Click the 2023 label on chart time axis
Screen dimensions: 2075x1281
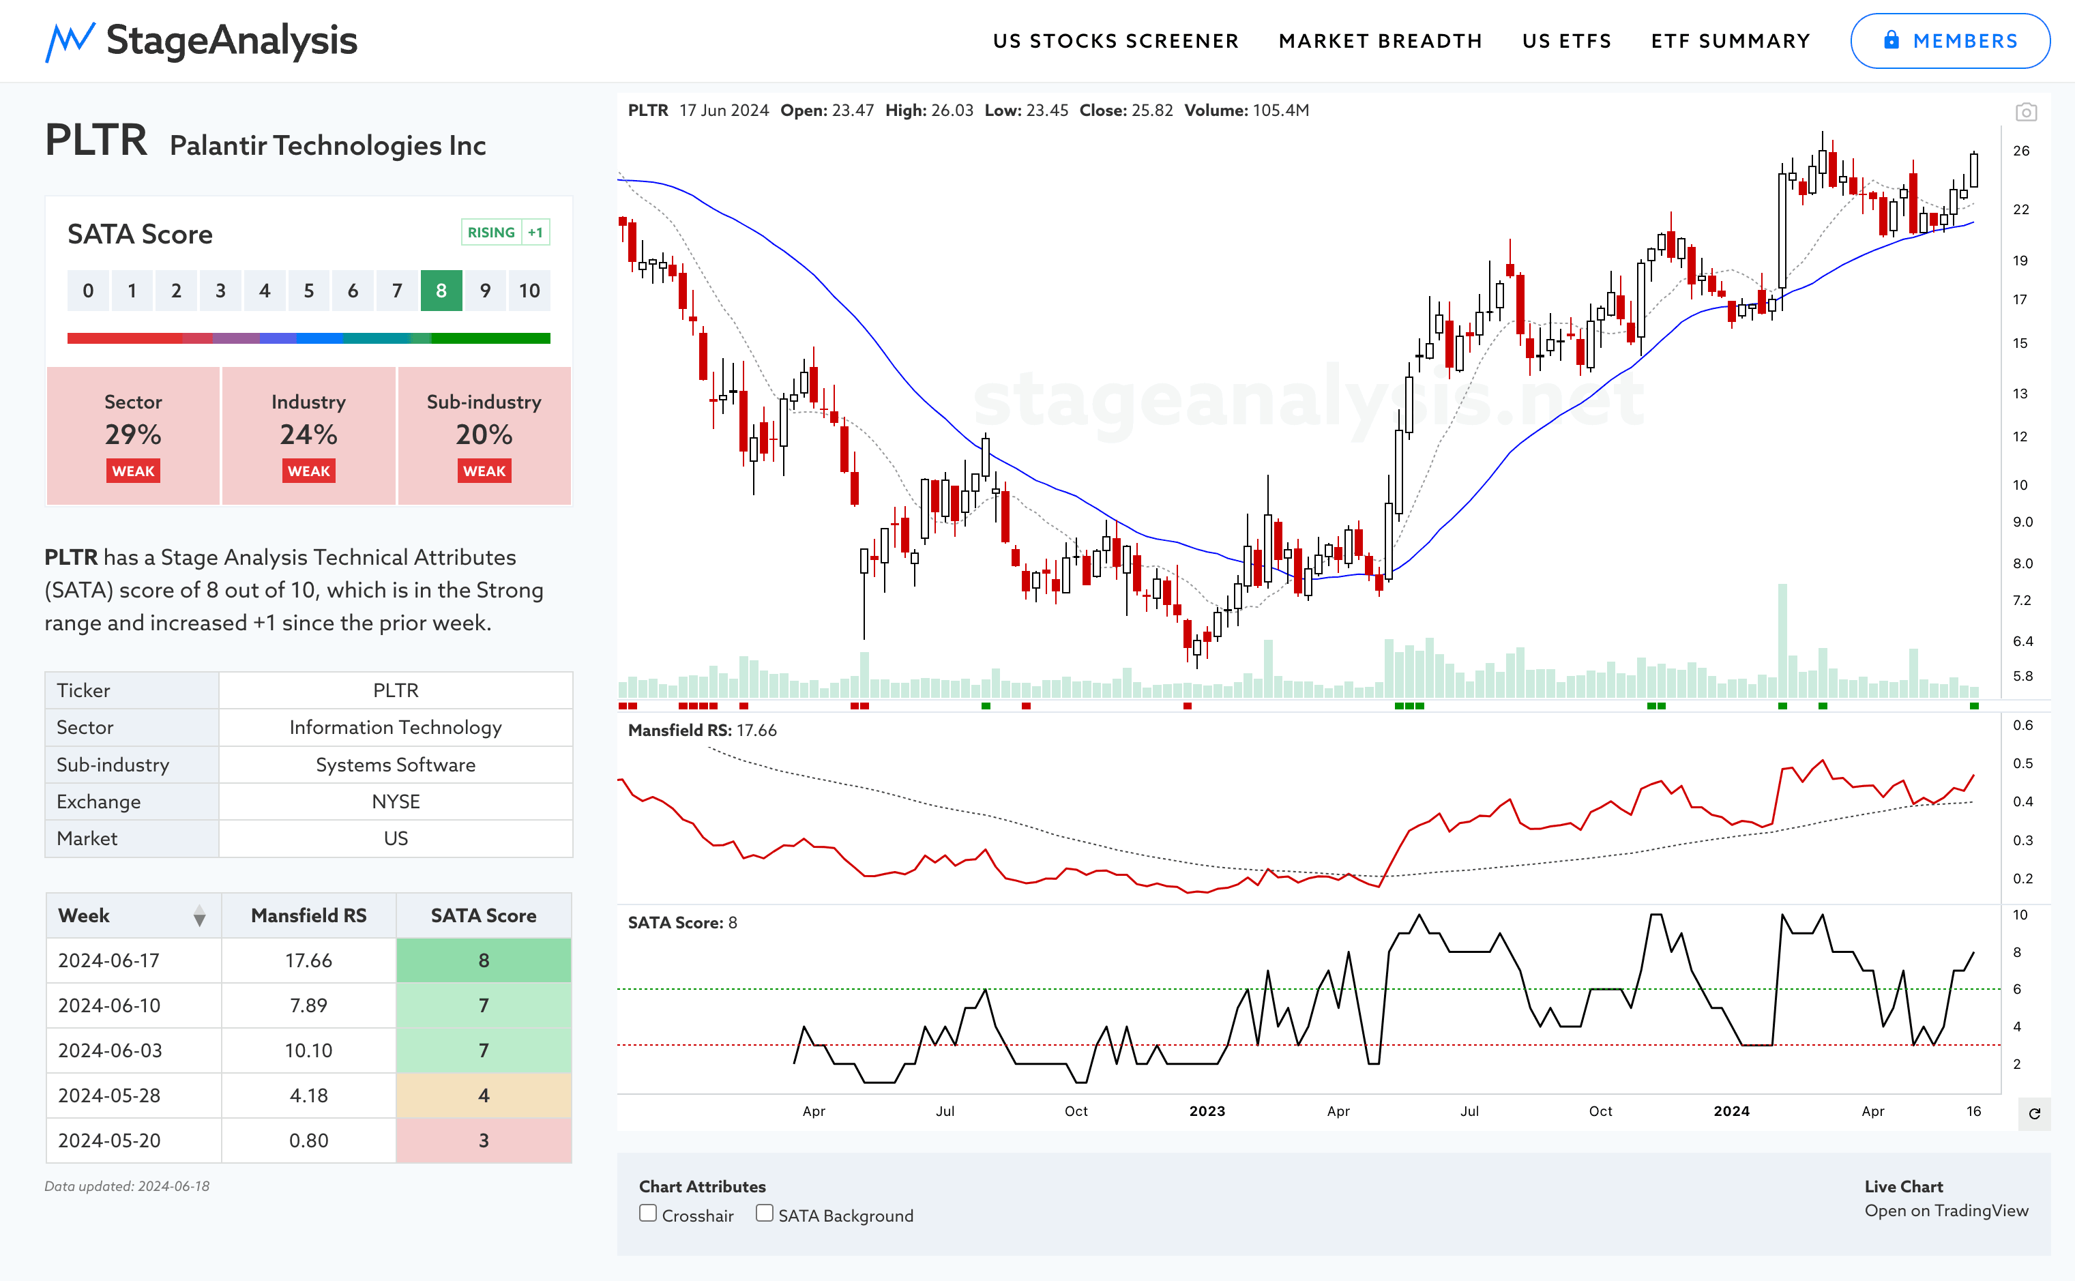pyautogui.click(x=1207, y=1112)
